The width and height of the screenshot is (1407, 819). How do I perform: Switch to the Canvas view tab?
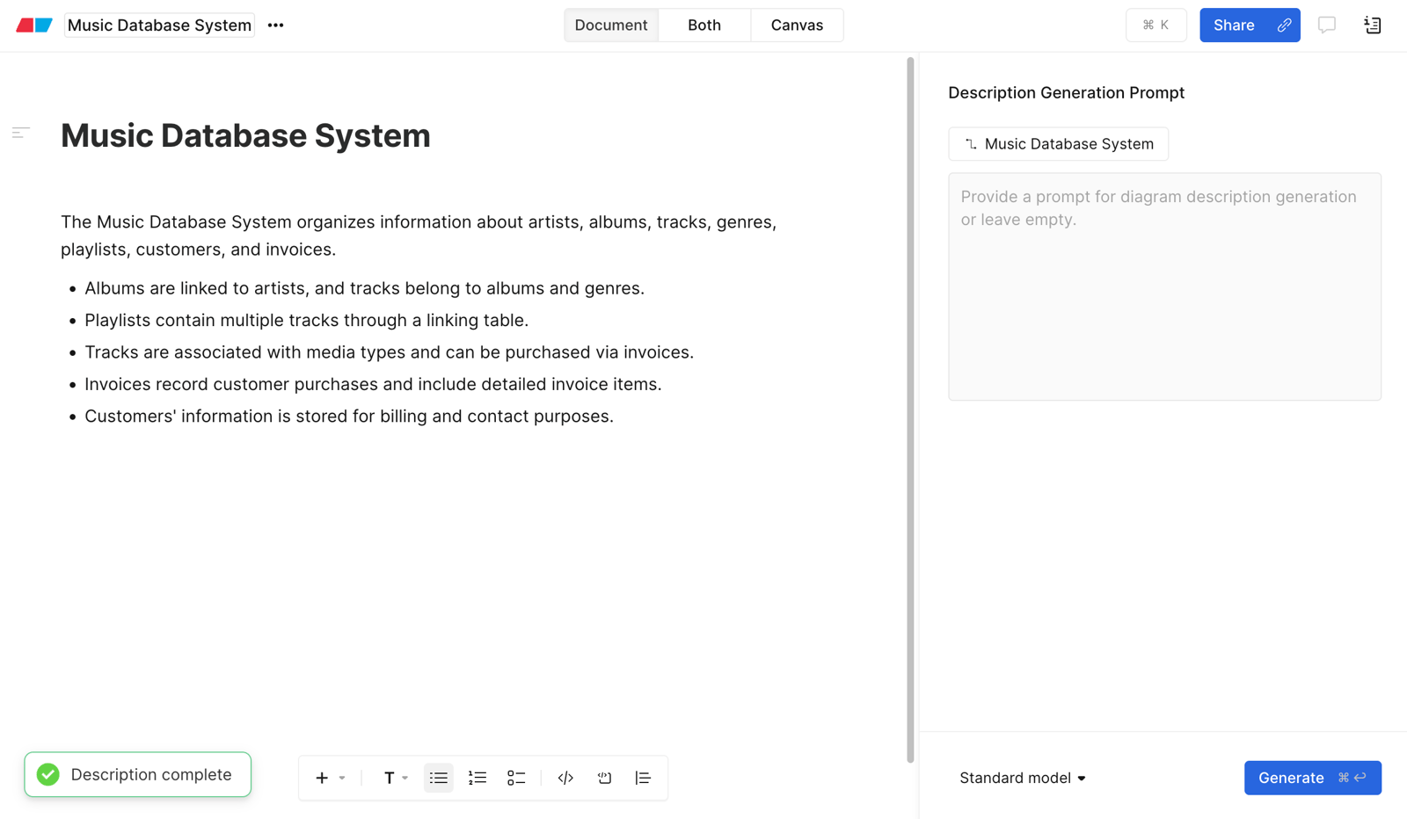797,25
